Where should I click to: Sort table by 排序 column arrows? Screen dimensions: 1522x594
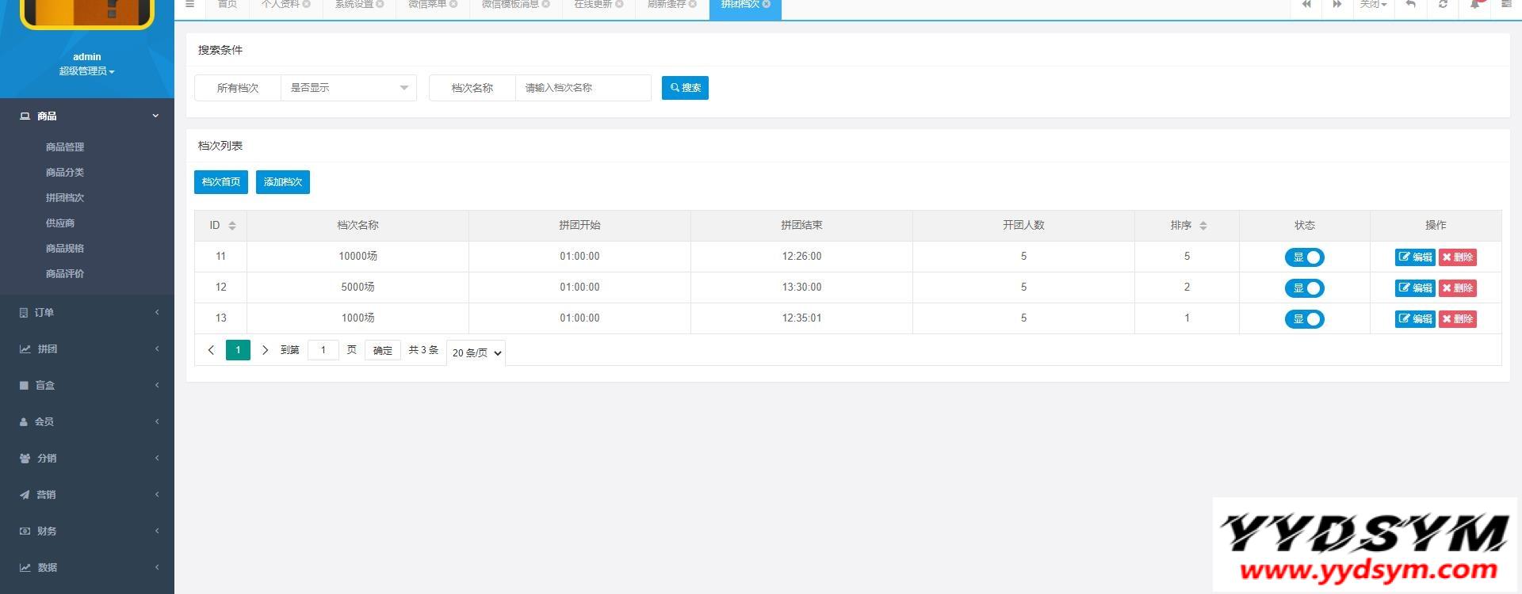click(x=1203, y=226)
